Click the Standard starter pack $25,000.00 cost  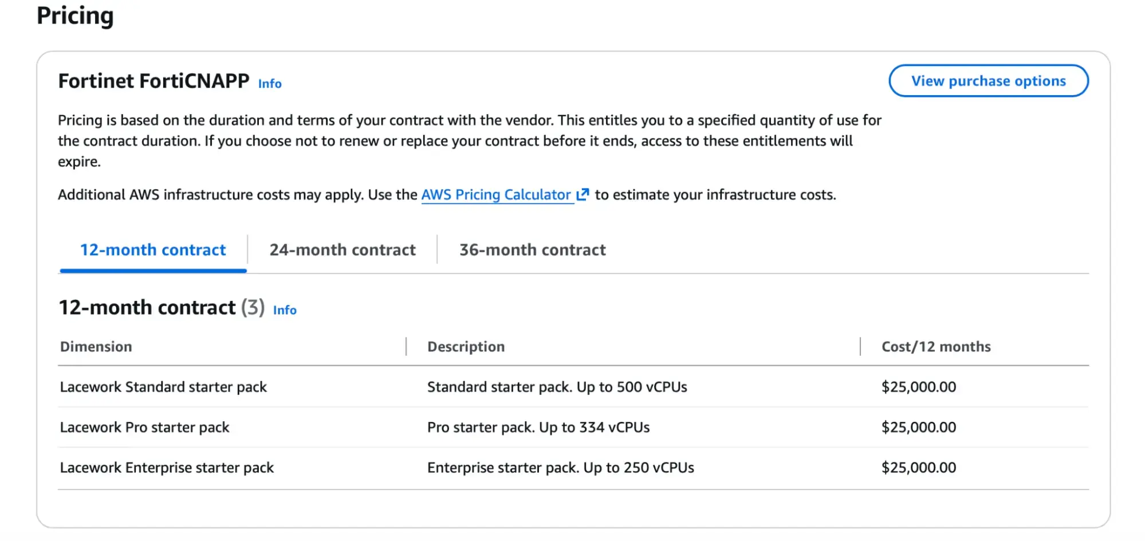click(x=919, y=387)
